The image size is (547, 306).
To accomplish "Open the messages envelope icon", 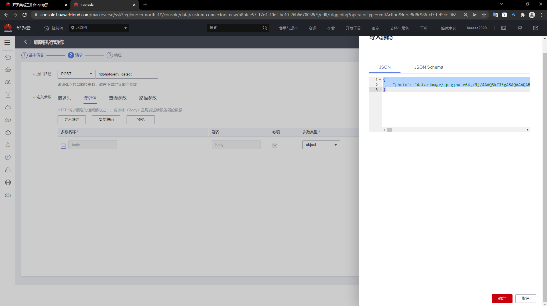I will click(x=536, y=28).
